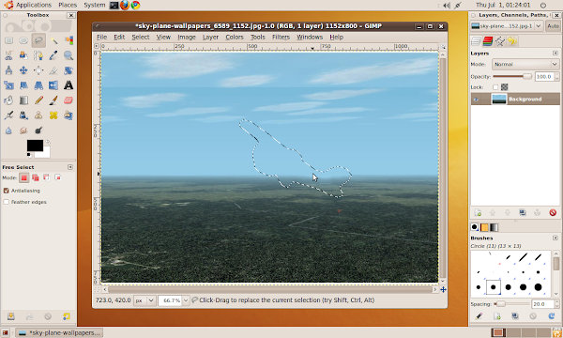Select the Pencil tool

tap(38, 100)
